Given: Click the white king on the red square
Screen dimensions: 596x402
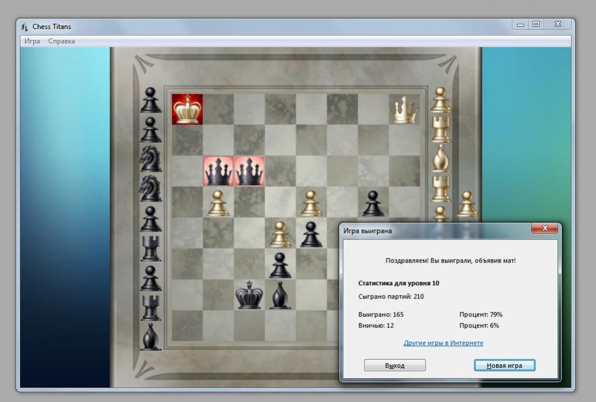Looking at the screenshot, I should (187, 109).
